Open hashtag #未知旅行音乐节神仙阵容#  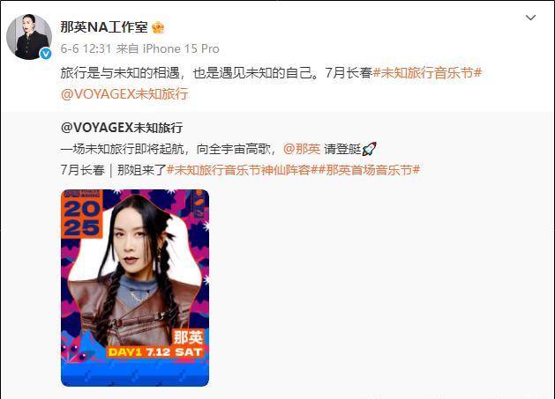coord(240,170)
